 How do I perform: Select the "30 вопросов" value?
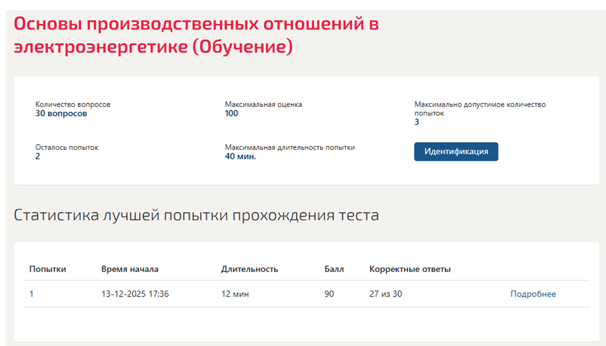61,114
